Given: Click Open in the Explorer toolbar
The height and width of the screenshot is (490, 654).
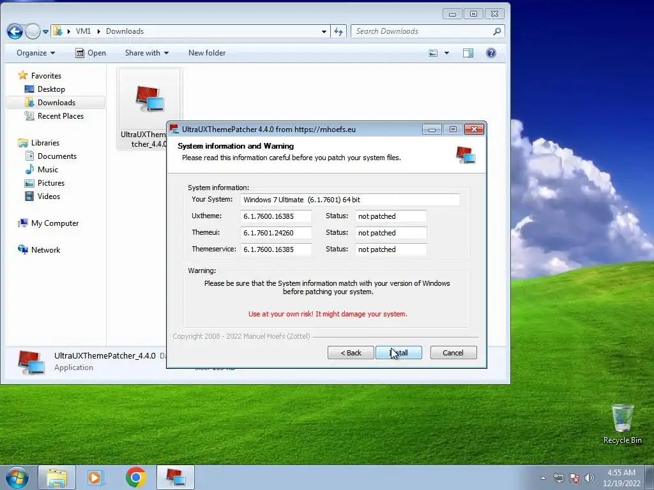Looking at the screenshot, I should (x=91, y=53).
